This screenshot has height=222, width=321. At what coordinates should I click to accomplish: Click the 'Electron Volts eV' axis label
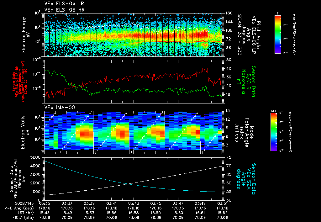point(25,132)
